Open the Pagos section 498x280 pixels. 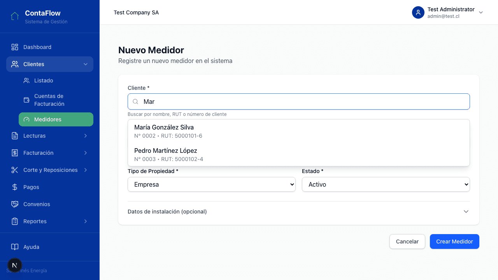50,187
